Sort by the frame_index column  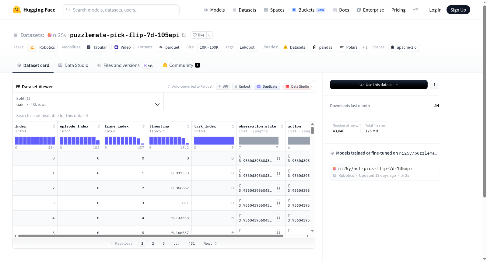(x=143, y=126)
